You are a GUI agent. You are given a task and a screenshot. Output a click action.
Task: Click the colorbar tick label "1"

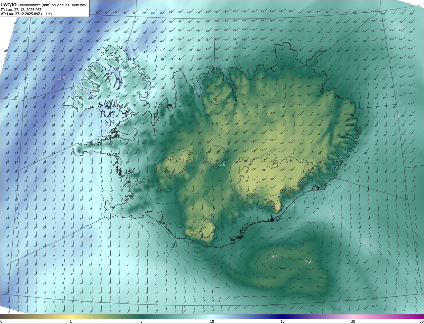71,322
